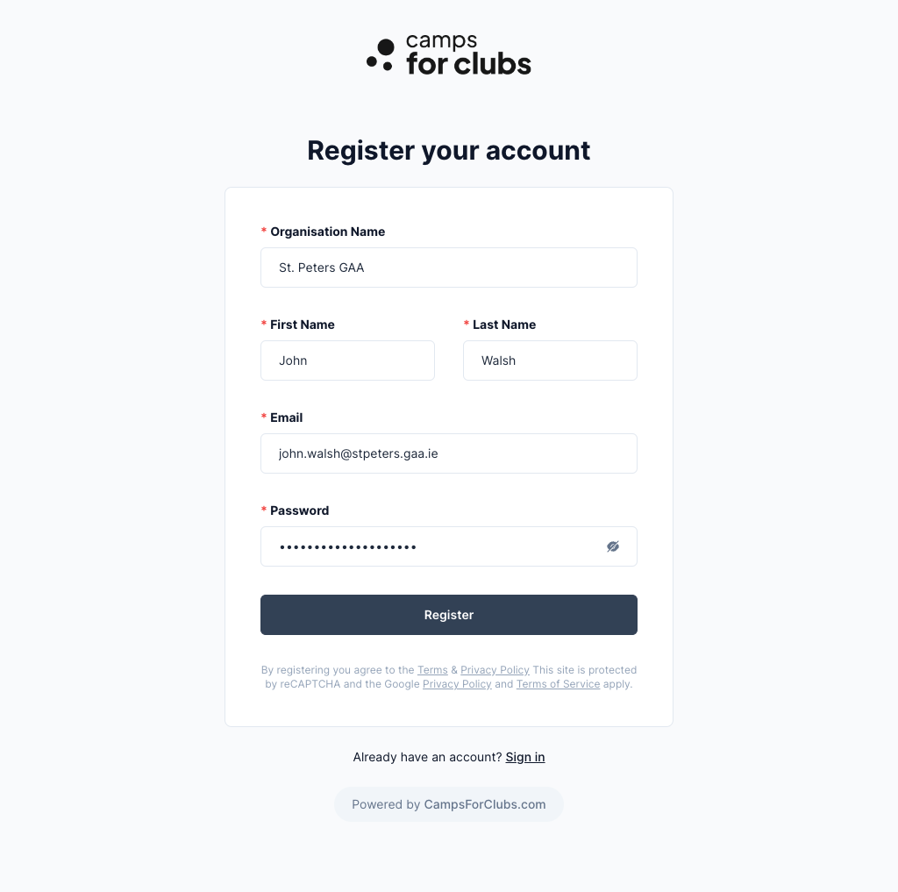Viewport: 898px width, 892px height.
Task: Click the Password label
Action: click(300, 510)
